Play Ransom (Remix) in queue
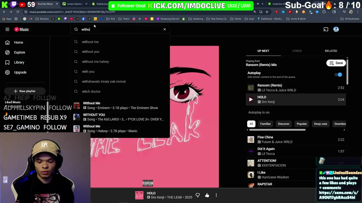This screenshot has width=362, height=203. coord(296,88)
